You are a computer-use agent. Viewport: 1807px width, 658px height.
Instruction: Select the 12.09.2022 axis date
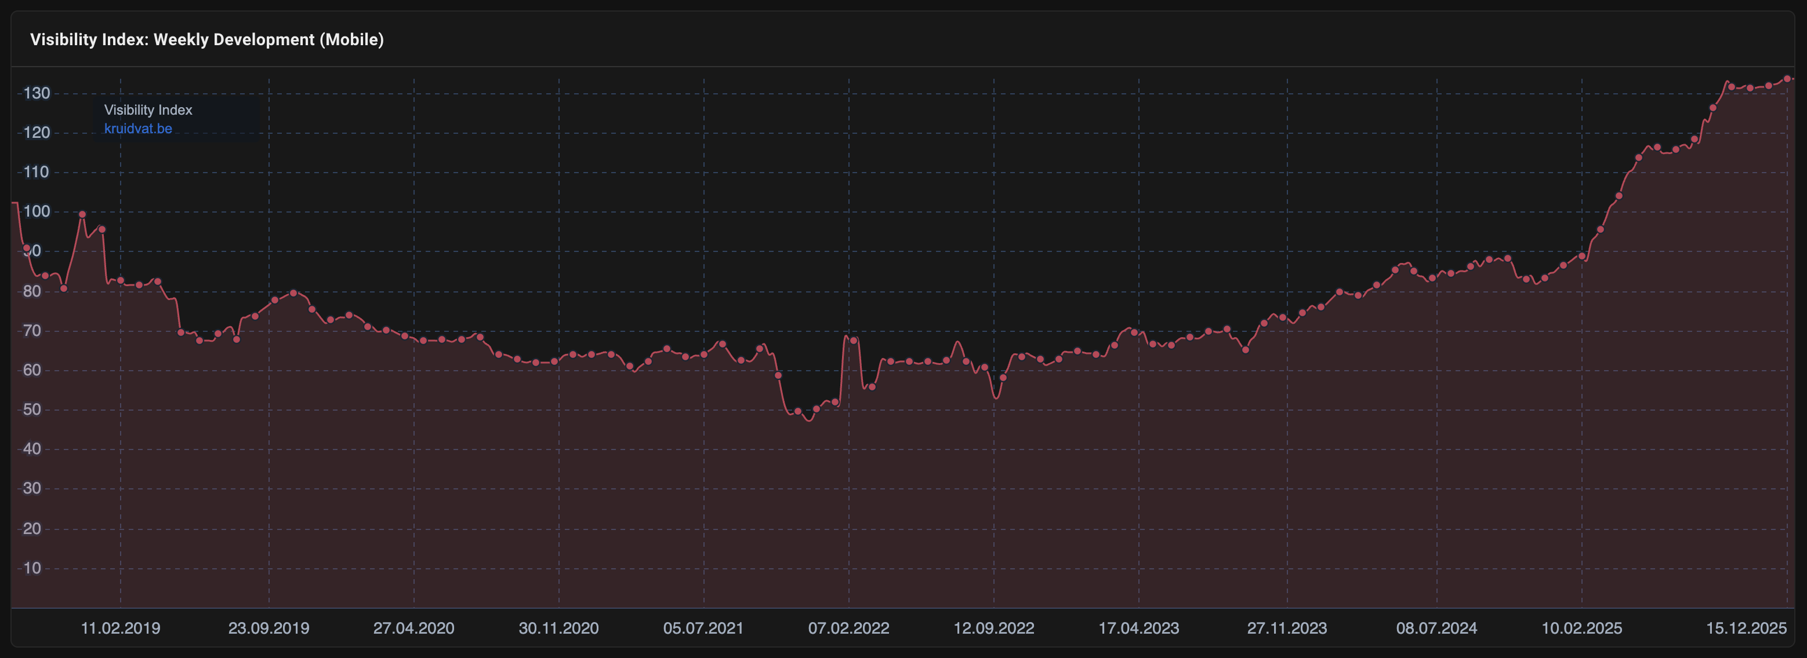(x=993, y=628)
